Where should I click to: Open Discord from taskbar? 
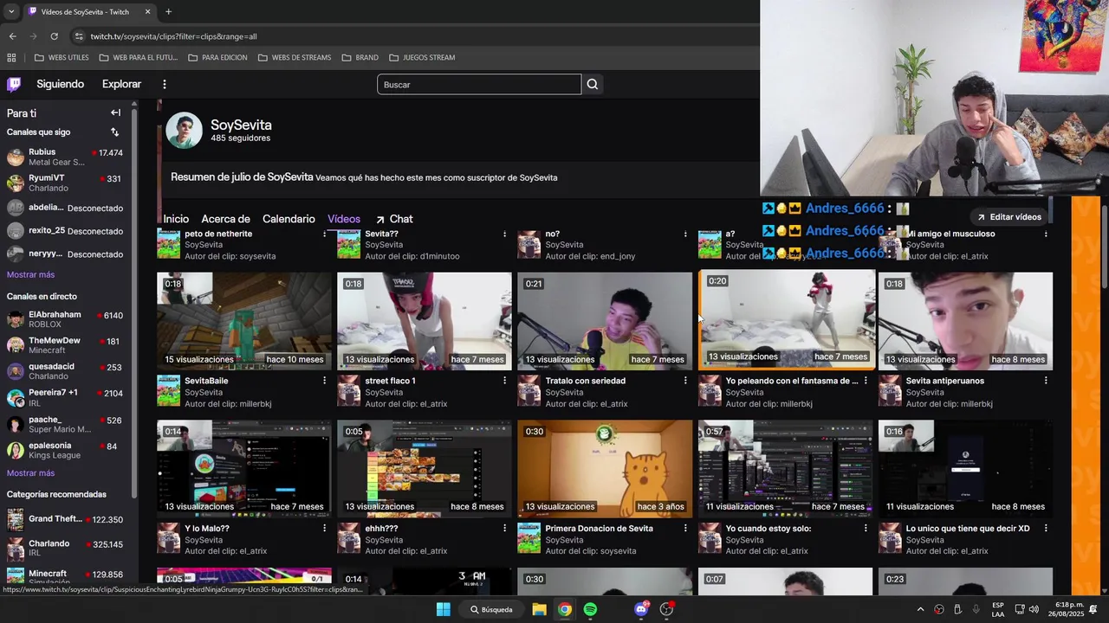(x=641, y=609)
